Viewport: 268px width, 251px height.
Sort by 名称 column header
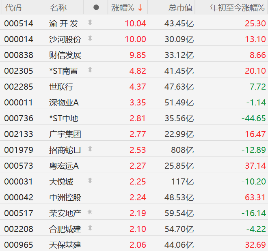click(58, 8)
